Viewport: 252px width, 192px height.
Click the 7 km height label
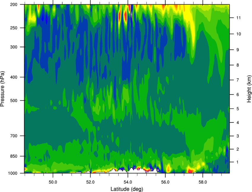tap(237, 80)
